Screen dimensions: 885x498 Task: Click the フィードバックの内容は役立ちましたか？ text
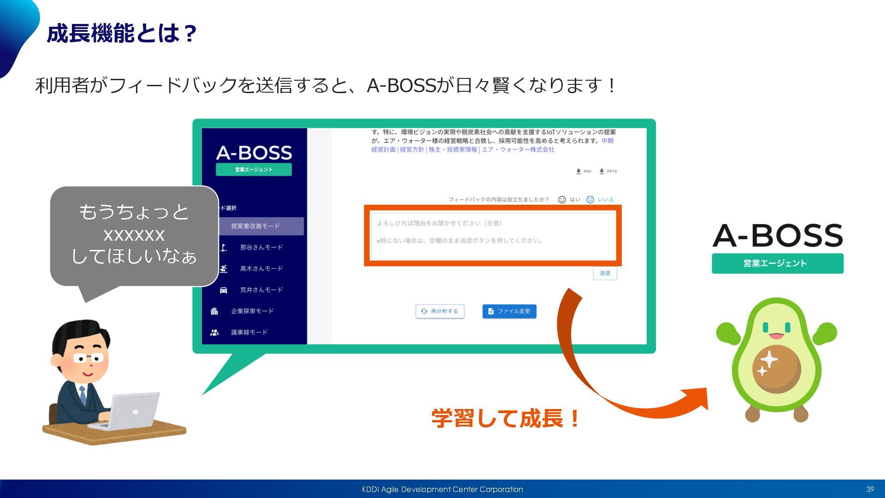point(499,200)
